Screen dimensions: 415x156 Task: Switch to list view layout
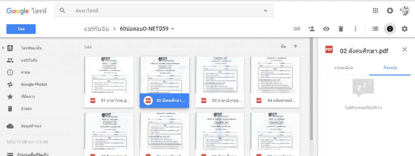(375, 29)
